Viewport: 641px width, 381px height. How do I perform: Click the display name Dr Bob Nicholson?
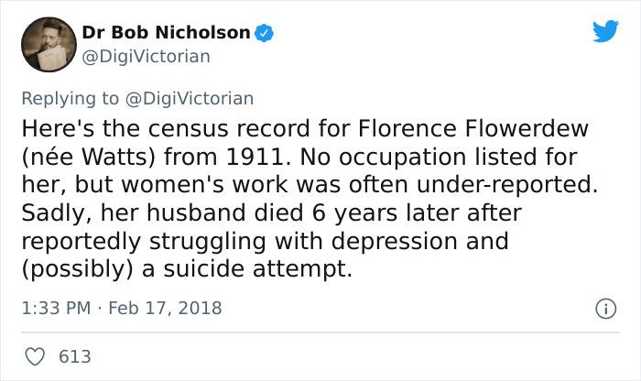(x=166, y=33)
